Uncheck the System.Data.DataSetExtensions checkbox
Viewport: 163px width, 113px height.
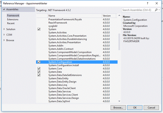(x=39, y=75)
